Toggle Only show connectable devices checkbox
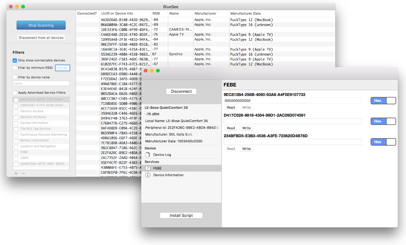This screenshot has height=245, width=406. (15, 60)
